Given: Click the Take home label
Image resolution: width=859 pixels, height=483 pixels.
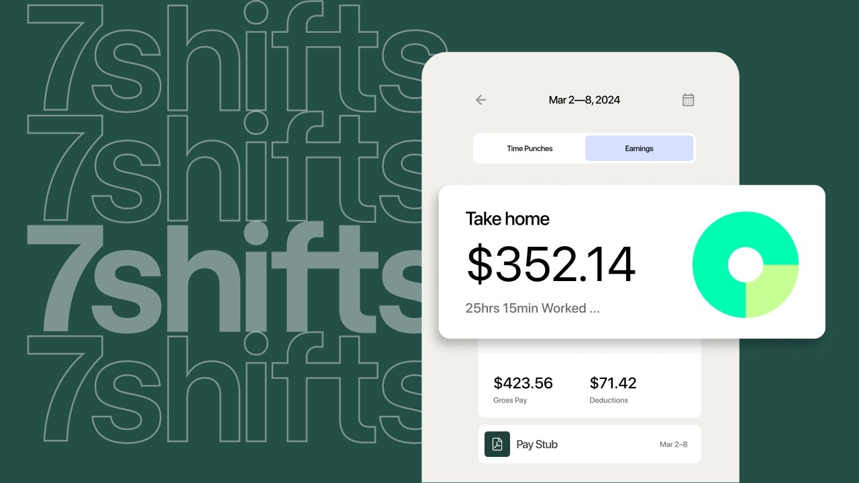Looking at the screenshot, I should coord(507,219).
